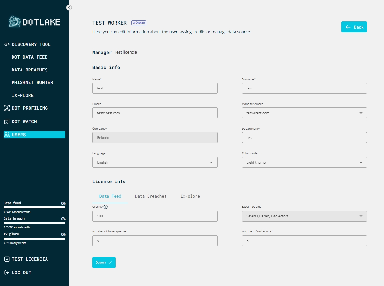Click the Save button
The width and height of the screenshot is (384, 286).
click(x=104, y=262)
